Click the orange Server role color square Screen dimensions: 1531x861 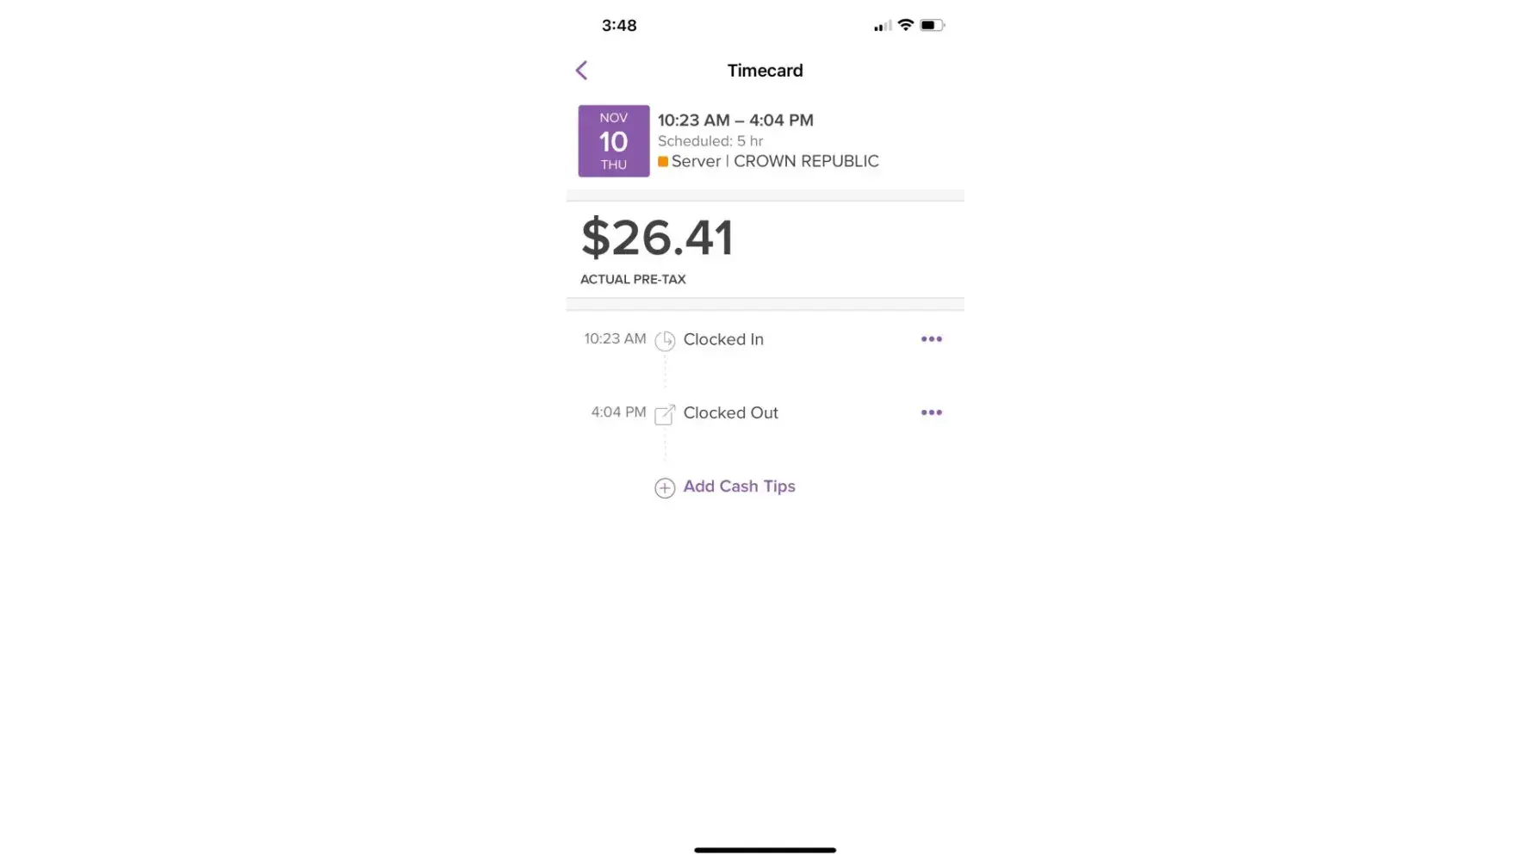coord(663,161)
